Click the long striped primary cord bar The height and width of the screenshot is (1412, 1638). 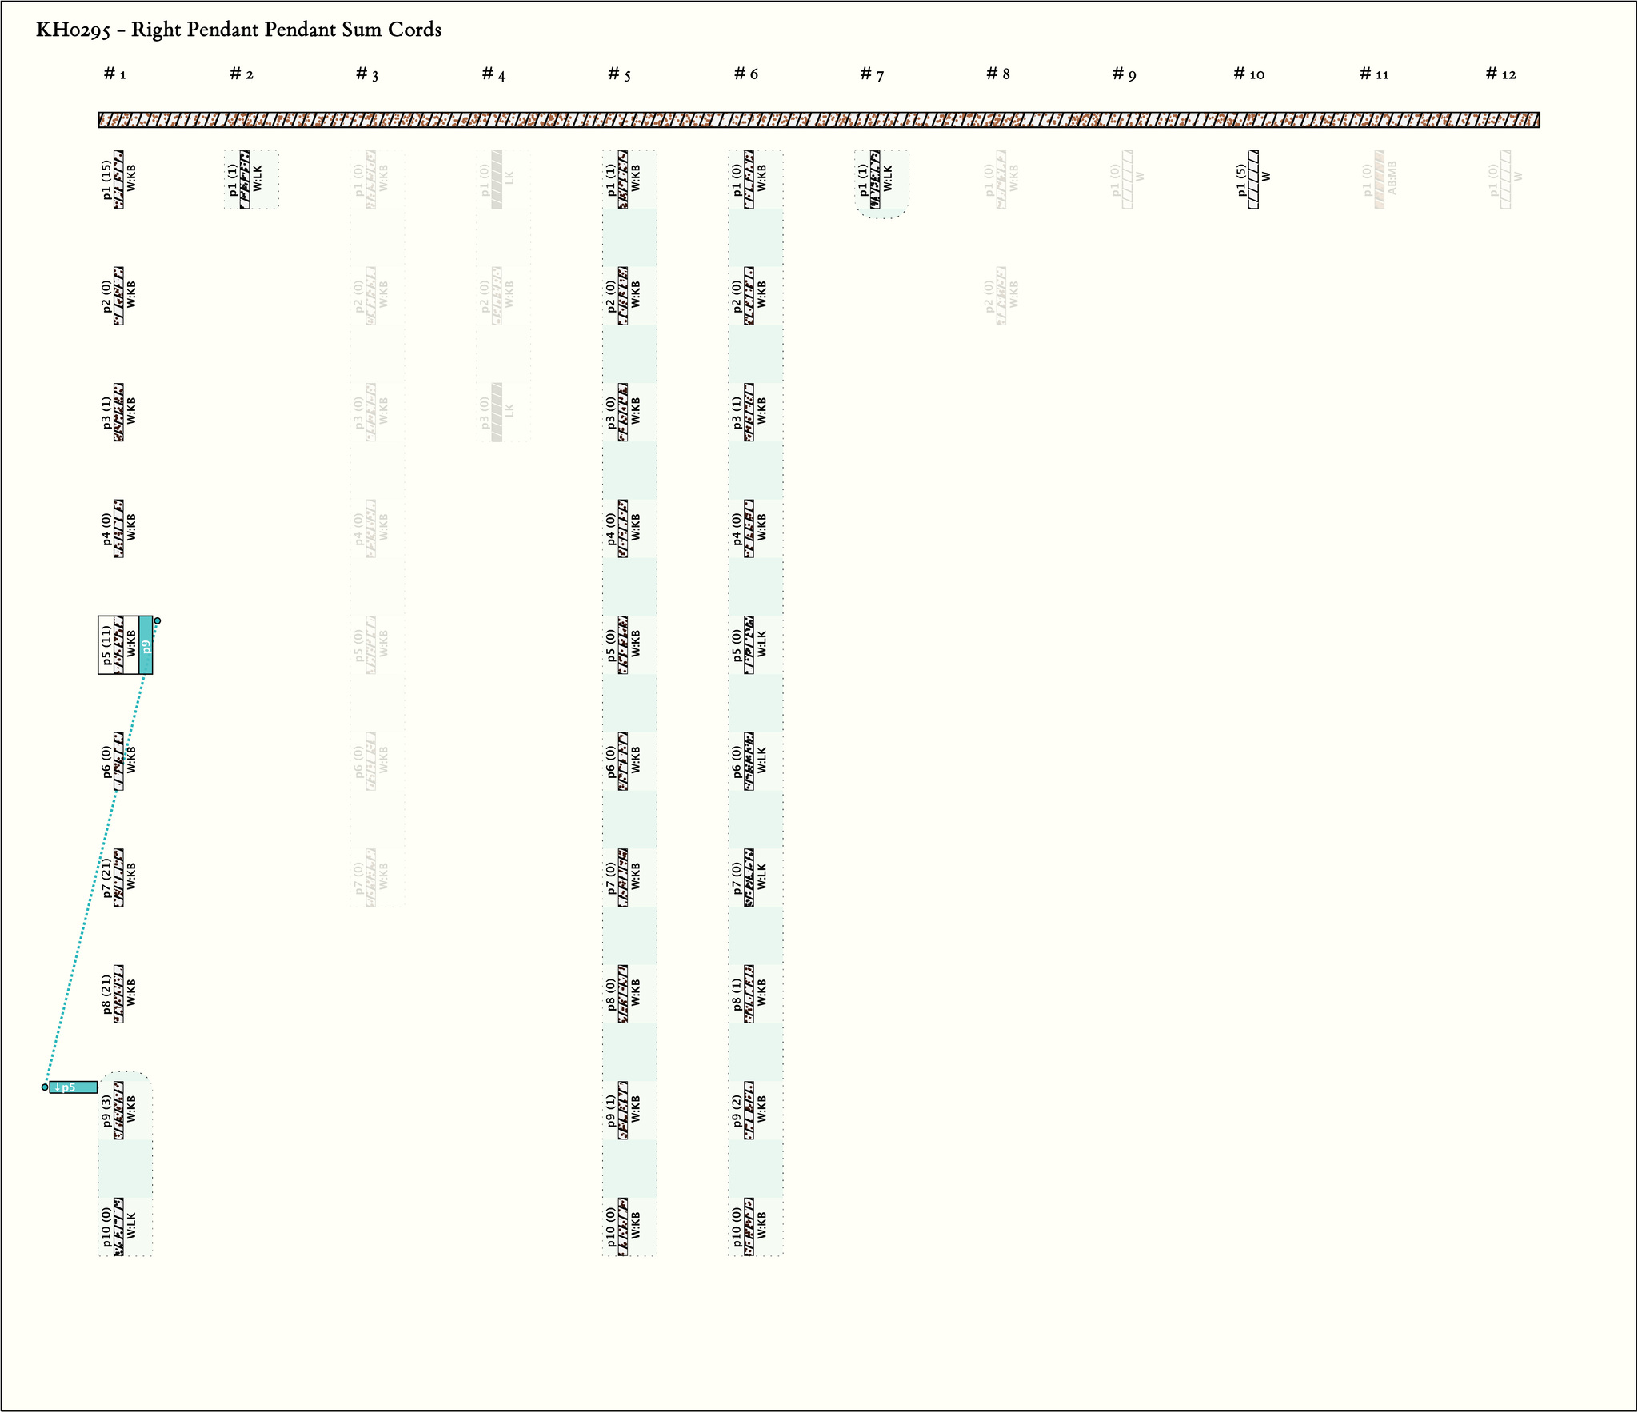click(x=819, y=120)
